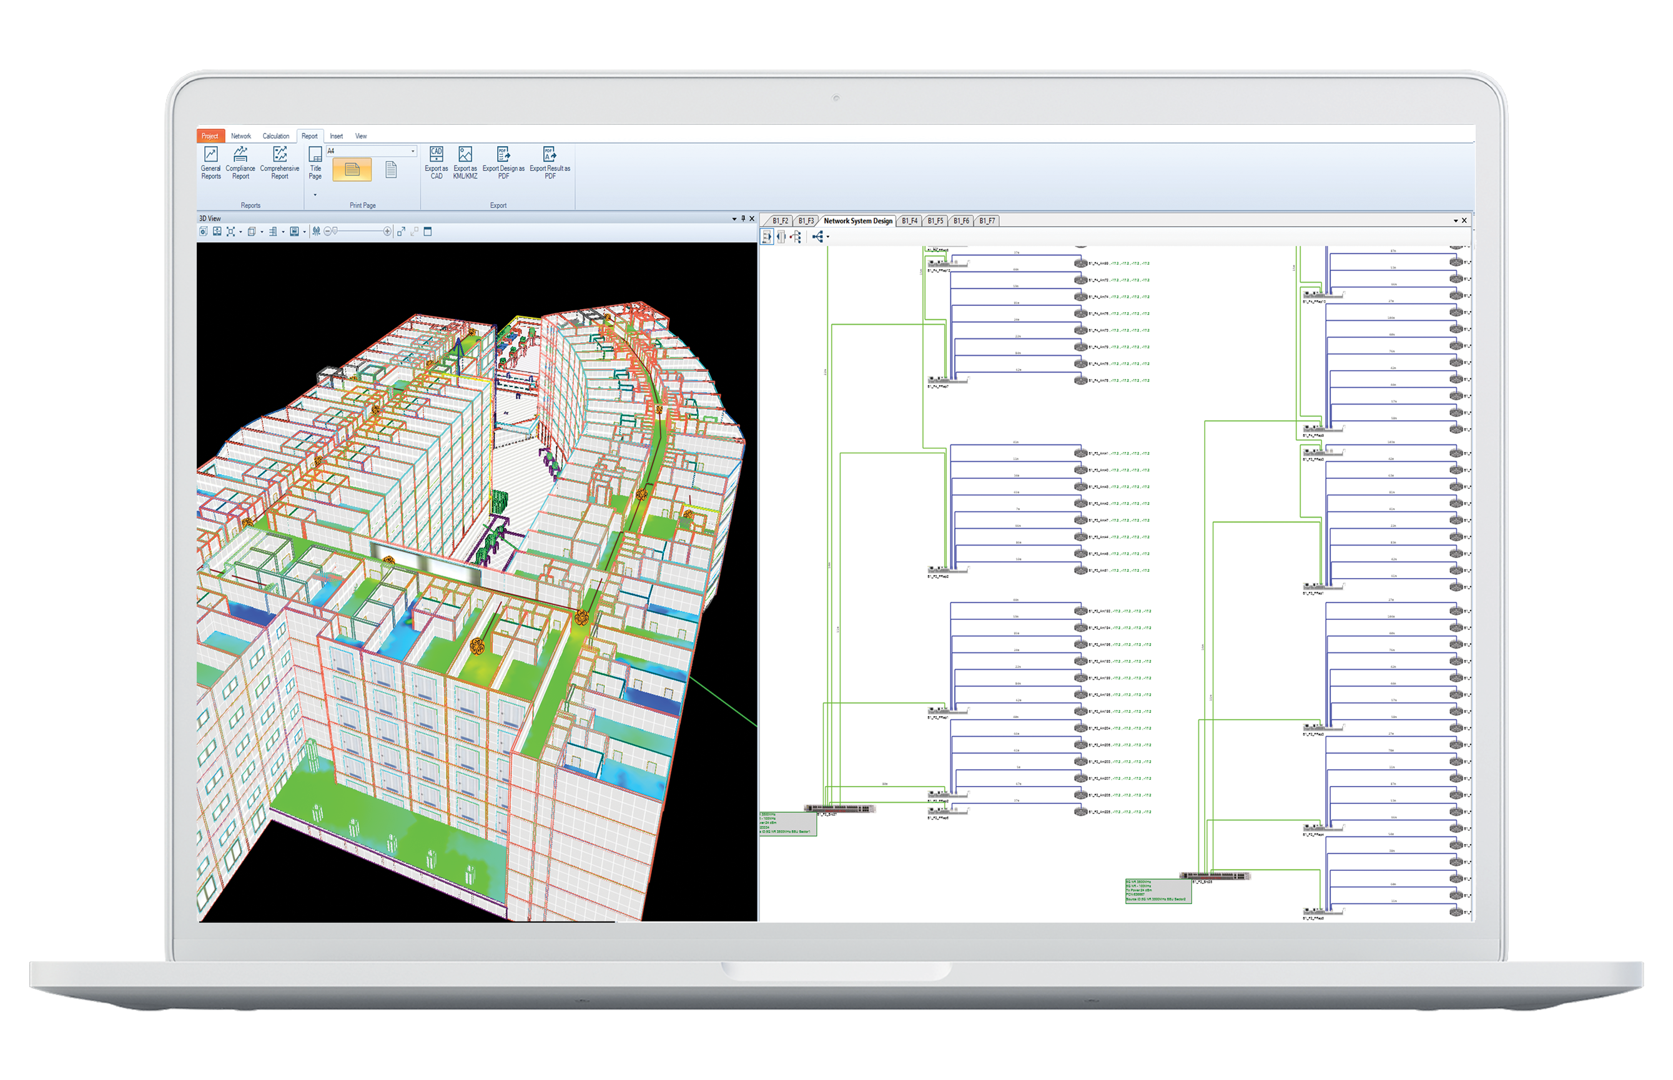The width and height of the screenshot is (1673, 1080).
Task: Open the A4 paper size dropdown
Action: pyautogui.click(x=371, y=151)
